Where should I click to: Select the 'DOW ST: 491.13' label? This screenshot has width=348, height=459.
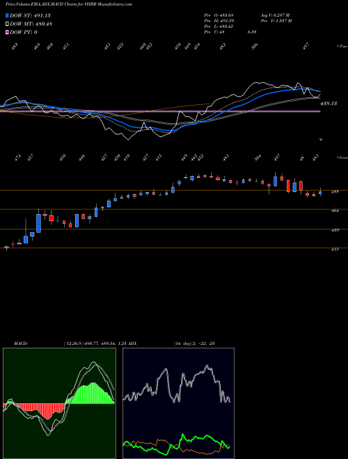tap(31, 15)
